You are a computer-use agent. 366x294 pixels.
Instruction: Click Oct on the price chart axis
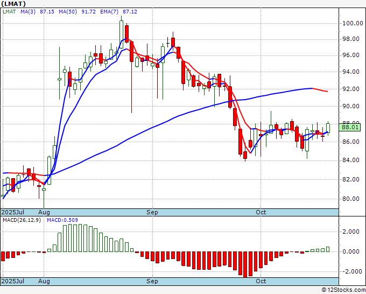click(x=261, y=212)
